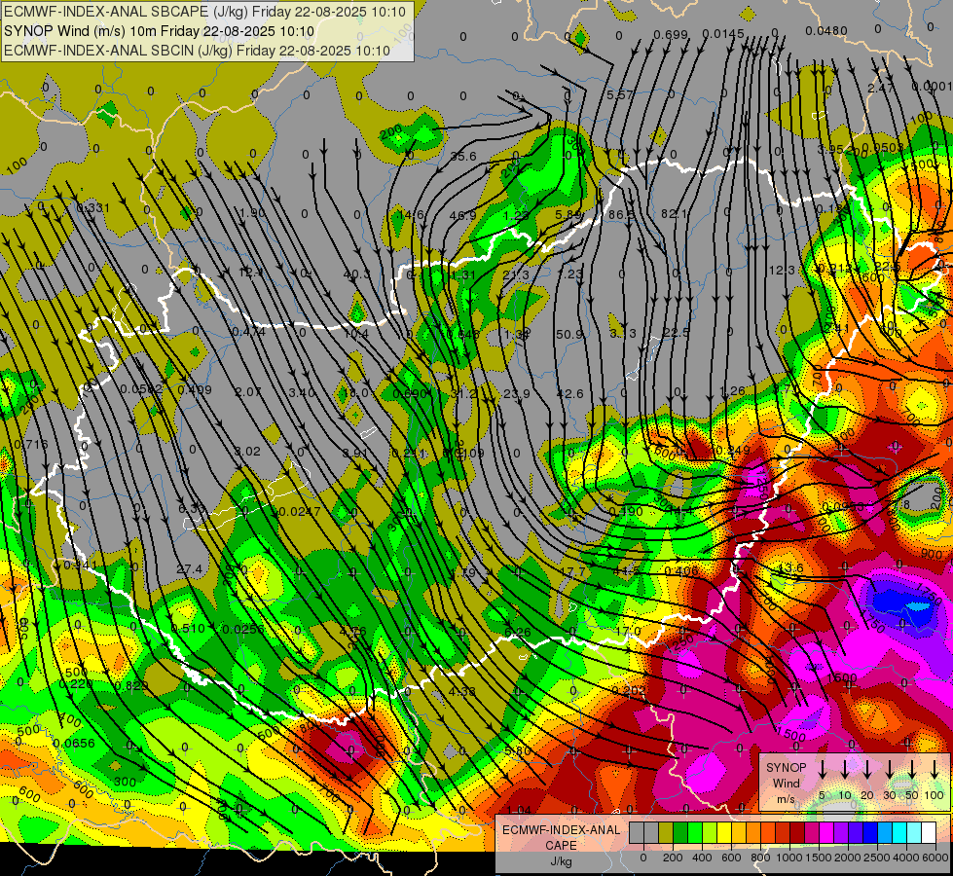Viewport: 953px width, 876px height.
Task: Click the map value 17.0
Action: [x=628, y=631]
